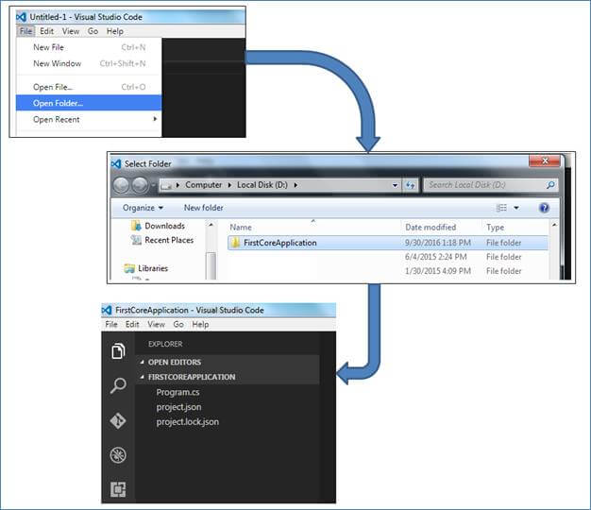Image resolution: width=591 pixels, height=510 pixels.
Task: Click navigation pane scroll up arrow
Action: [211, 225]
